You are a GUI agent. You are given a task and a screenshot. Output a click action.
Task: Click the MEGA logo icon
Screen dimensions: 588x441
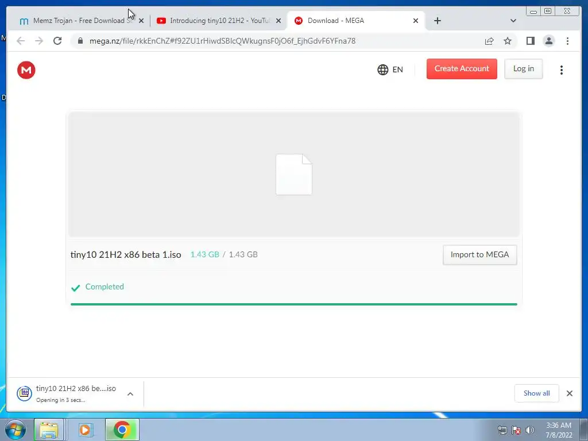pos(26,70)
